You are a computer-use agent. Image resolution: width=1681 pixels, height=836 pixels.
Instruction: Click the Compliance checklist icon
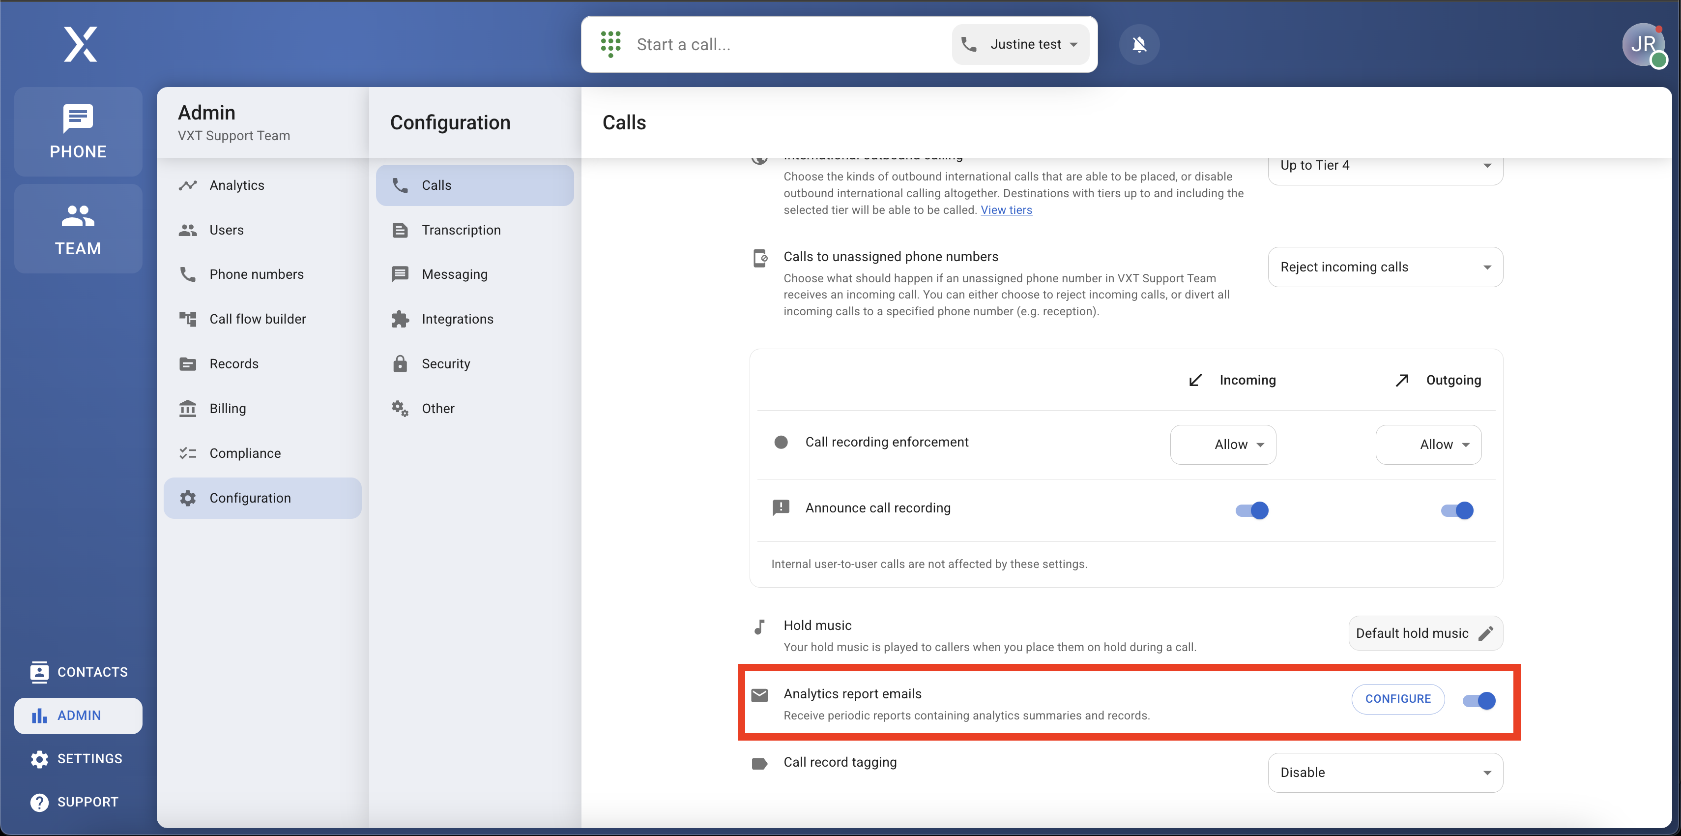[188, 453]
